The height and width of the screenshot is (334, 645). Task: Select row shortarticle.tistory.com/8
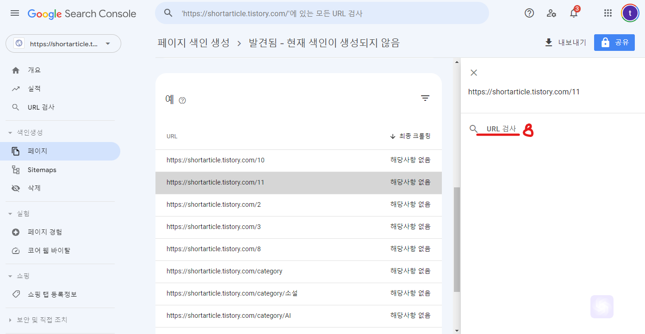[298, 249]
